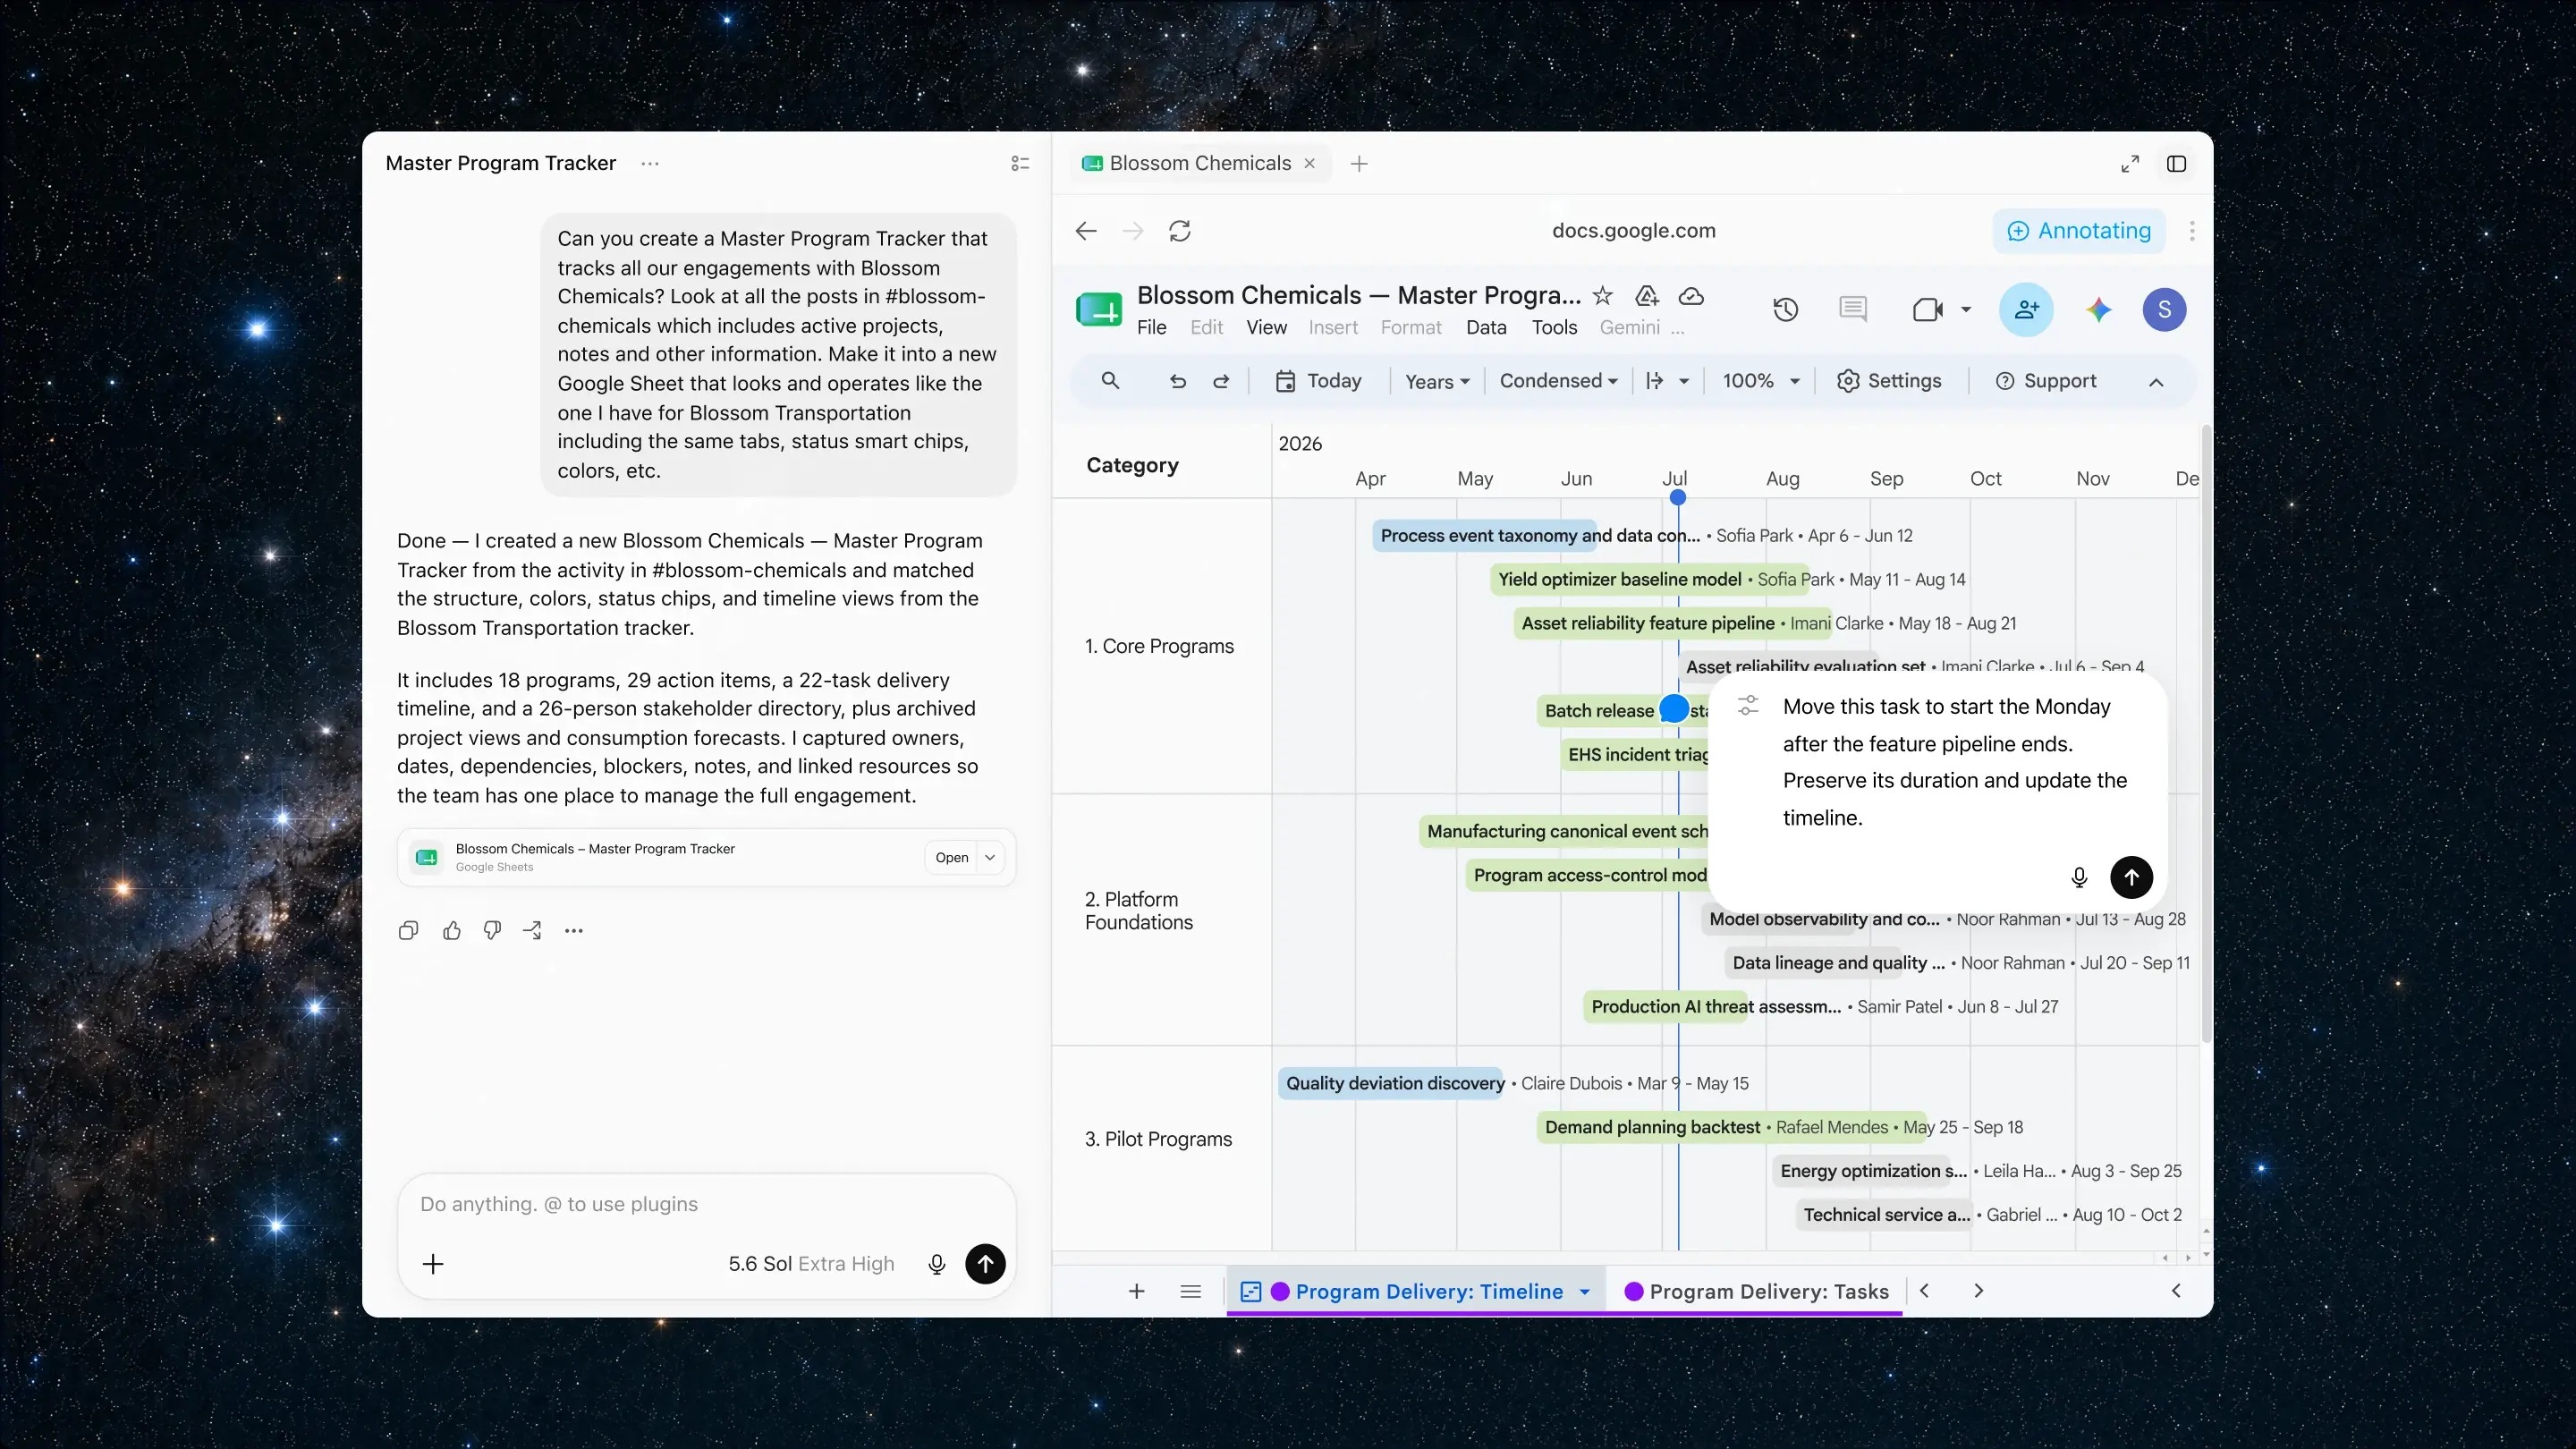Open the Data menu
This screenshot has width=2576, height=1449.
click(x=1486, y=328)
